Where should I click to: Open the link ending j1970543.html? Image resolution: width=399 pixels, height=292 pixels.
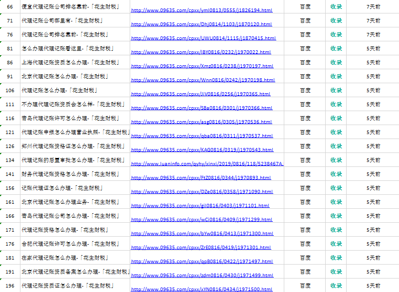pyautogui.click(x=202, y=150)
